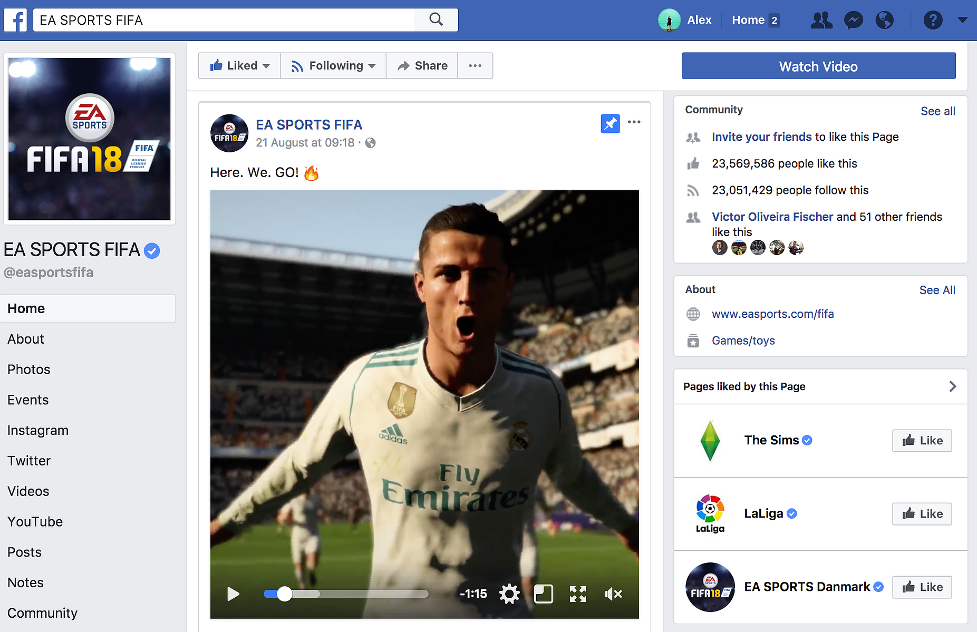The image size is (977, 632).
Task: Click the first friend avatar in Community section
Action: [720, 247]
